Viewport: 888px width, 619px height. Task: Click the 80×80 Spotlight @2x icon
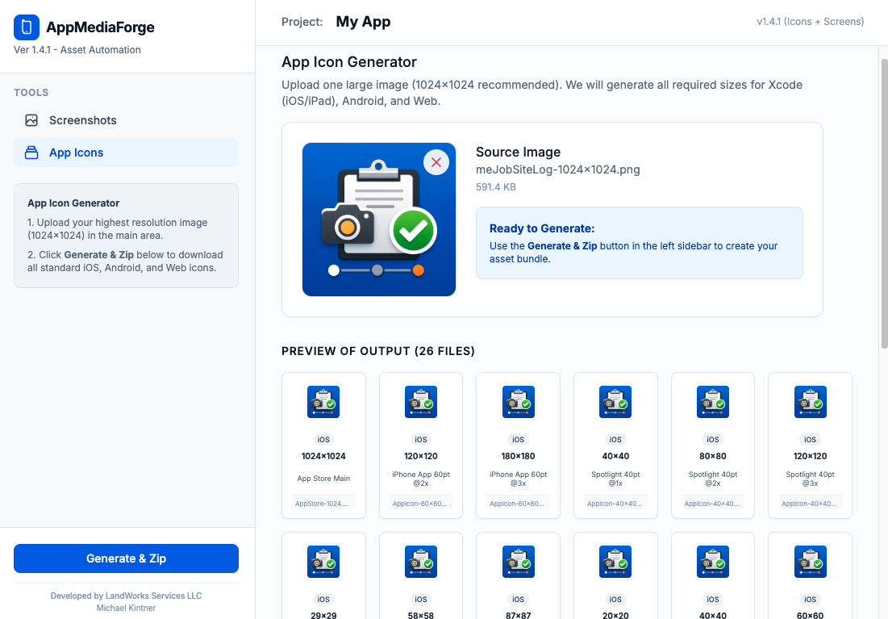click(x=712, y=402)
